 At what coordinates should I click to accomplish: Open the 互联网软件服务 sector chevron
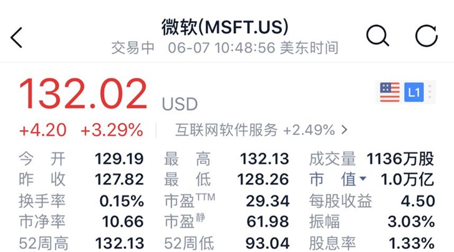[344, 130]
